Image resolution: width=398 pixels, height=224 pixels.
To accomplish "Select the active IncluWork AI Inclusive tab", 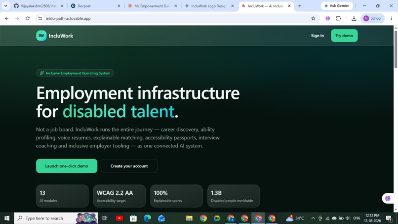I will (266, 6).
